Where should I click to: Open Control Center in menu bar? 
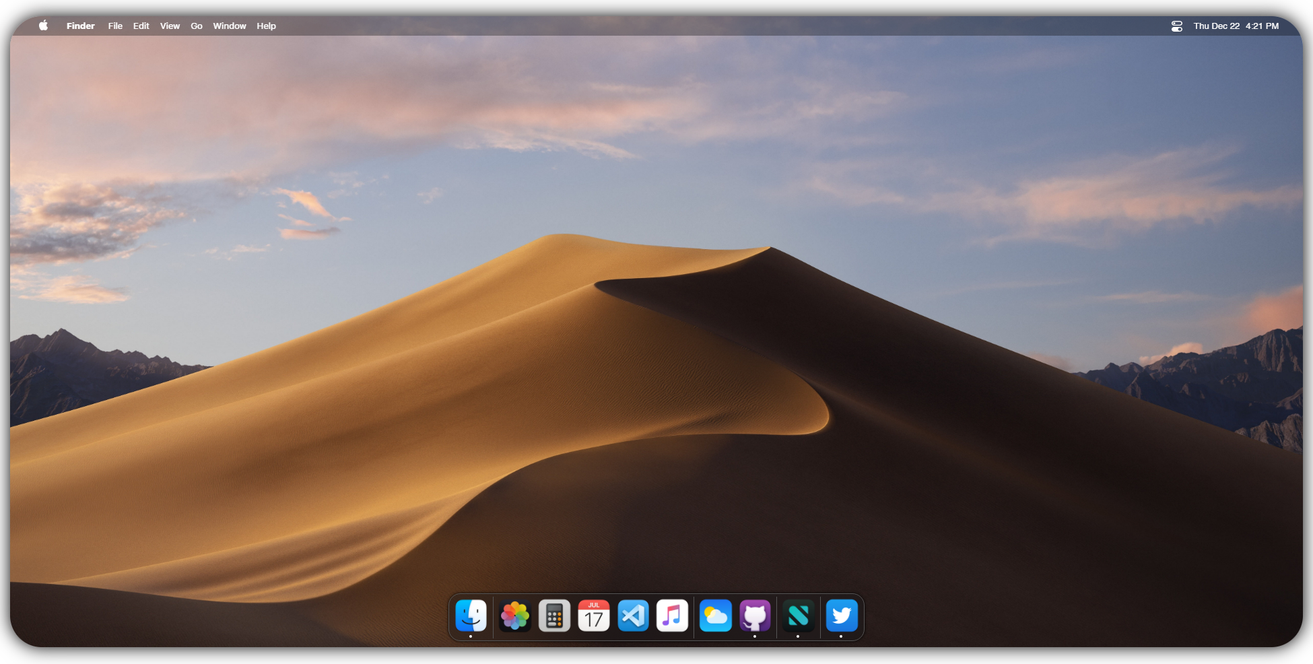point(1176,26)
